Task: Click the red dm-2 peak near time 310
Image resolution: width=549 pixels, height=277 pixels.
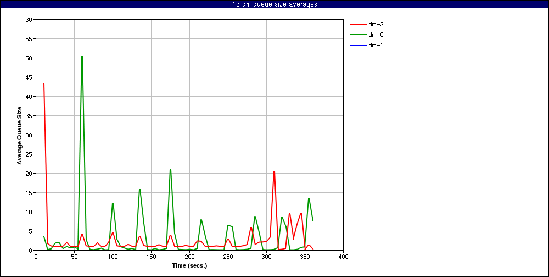Action: (274, 171)
